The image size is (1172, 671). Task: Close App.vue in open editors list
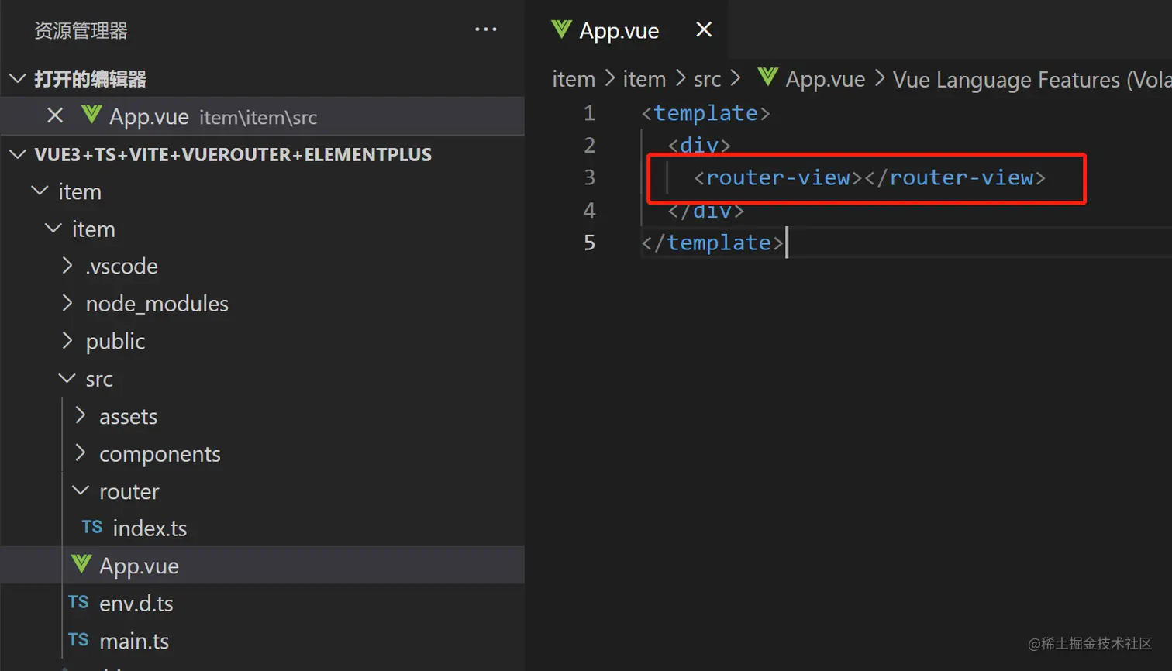pyautogui.click(x=55, y=116)
